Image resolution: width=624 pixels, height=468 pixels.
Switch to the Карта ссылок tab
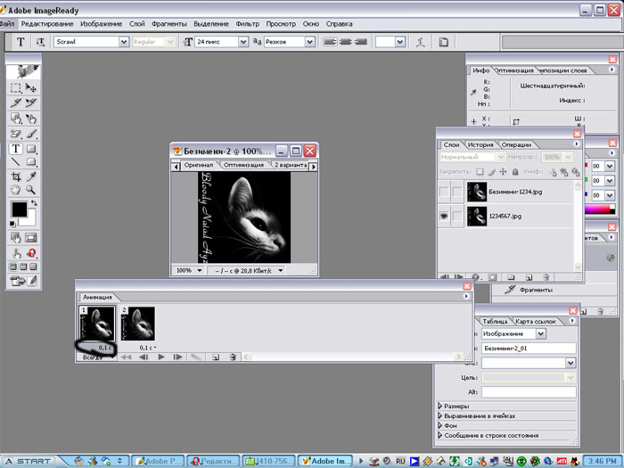coord(535,321)
